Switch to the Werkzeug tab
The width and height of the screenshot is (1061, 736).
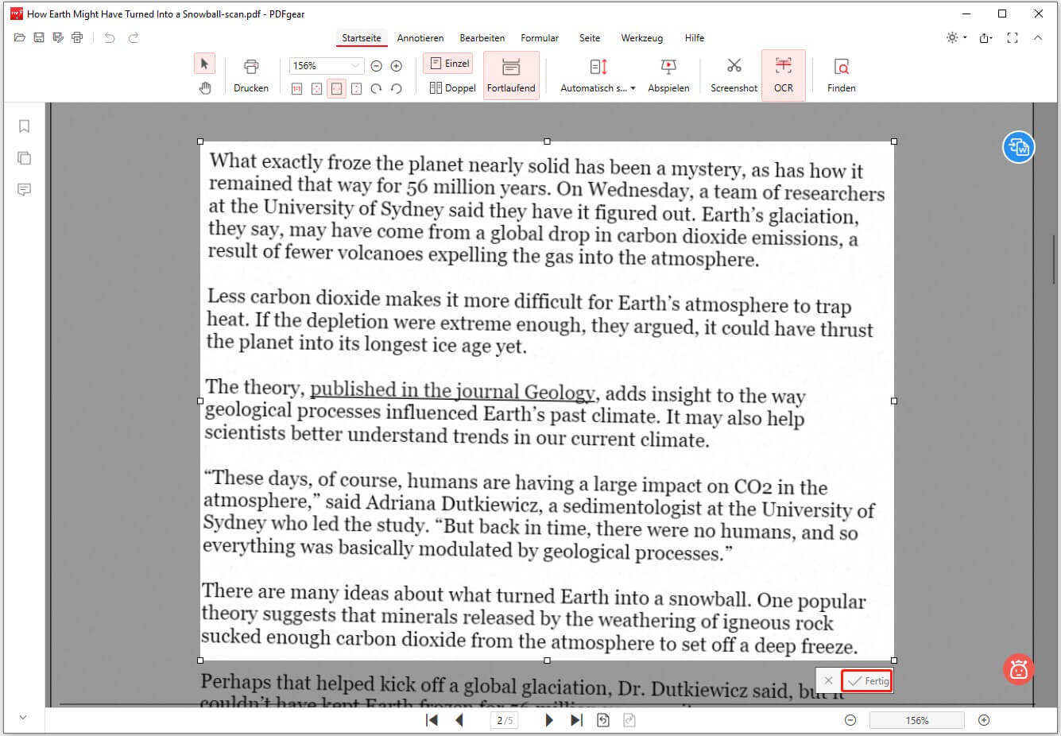click(641, 38)
